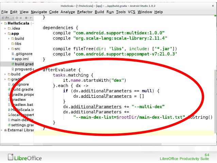Click the app.iml module file icon
Viewport: 217px width, 163px height.
point(13,59)
